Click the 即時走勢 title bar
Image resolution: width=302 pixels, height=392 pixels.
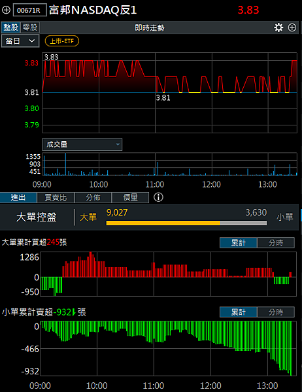pos(150,27)
